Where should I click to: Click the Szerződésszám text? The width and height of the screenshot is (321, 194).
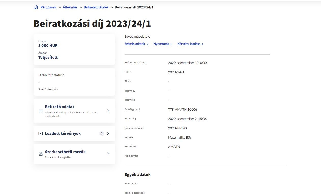coord(48,89)
